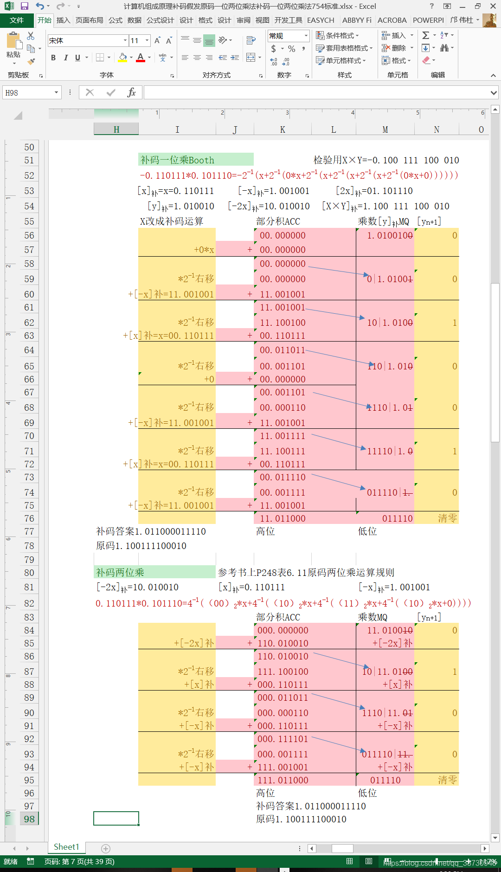Click the Redo arrow in the quick access toolbar
501x872 pixels.
coord(60,6)
